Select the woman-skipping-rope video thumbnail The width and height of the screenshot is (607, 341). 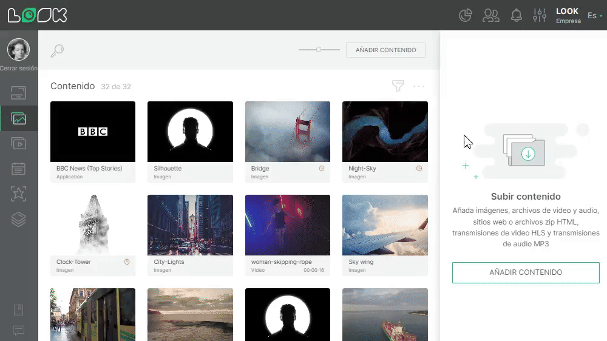(288, 225)
